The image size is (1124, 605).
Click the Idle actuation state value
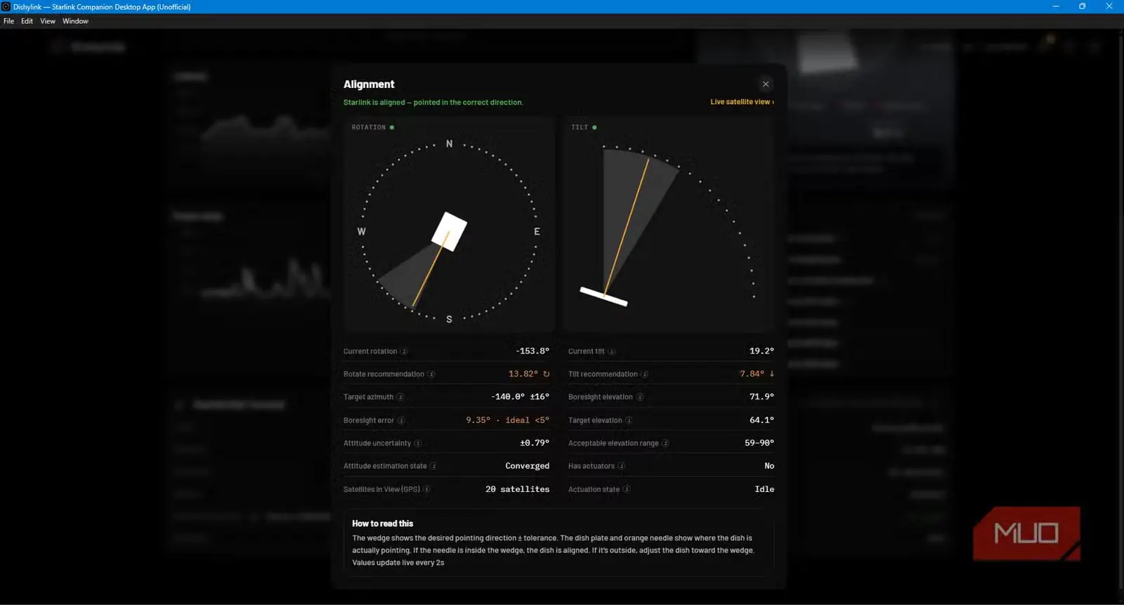click(x=764, y=489)
